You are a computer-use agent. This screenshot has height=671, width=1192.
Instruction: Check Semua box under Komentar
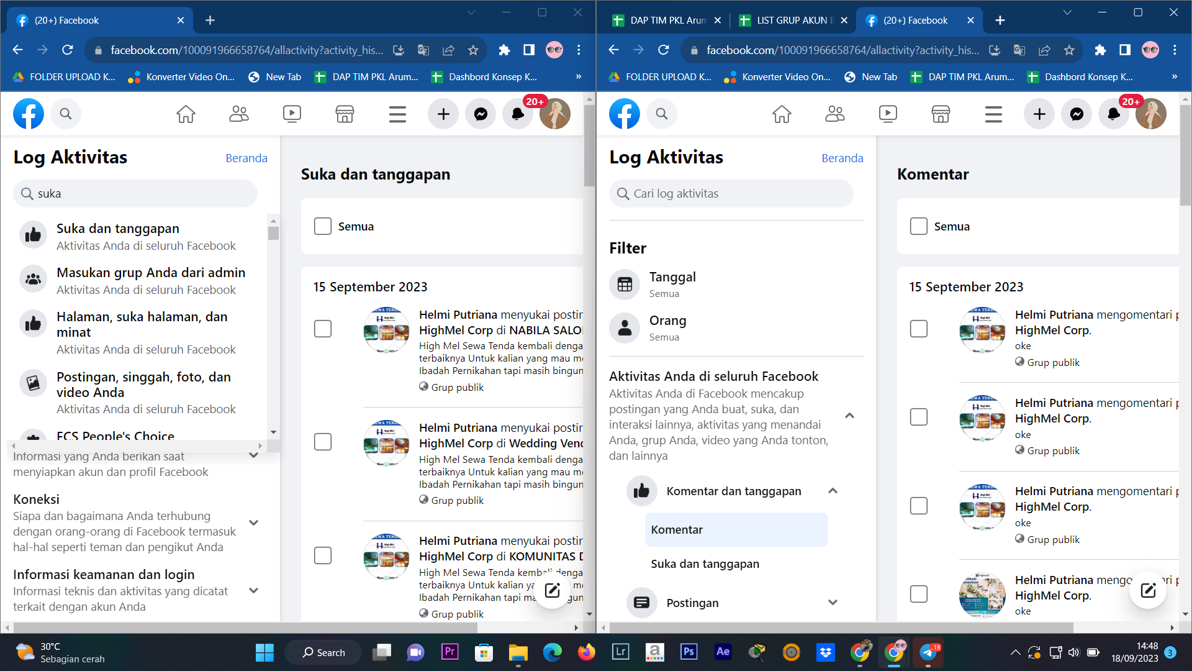click(919, 226)
